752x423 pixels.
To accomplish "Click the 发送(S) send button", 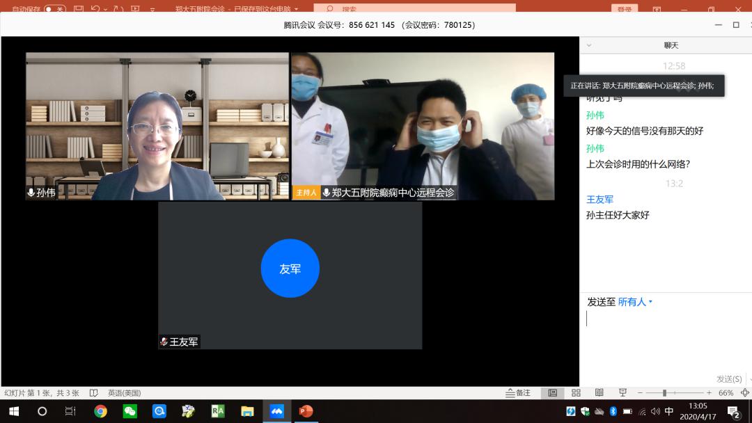I will 728,379.
